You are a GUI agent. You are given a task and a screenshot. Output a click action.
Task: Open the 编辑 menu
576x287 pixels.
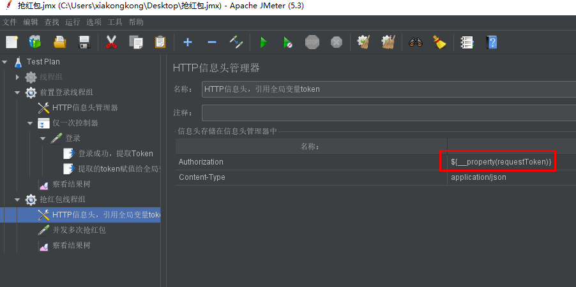pos(31,22)
